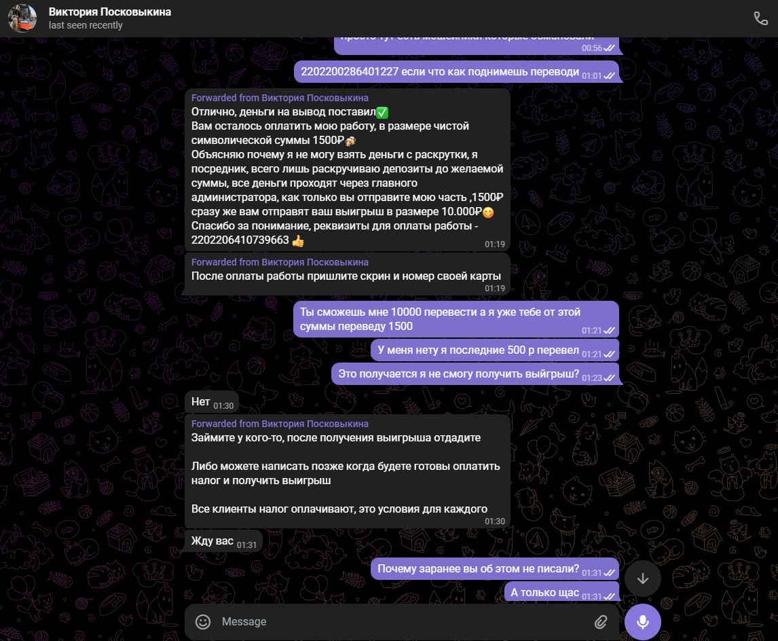Jump to latest messages down arrow
This screenshot has height=641, width=778.
(642, 579)
